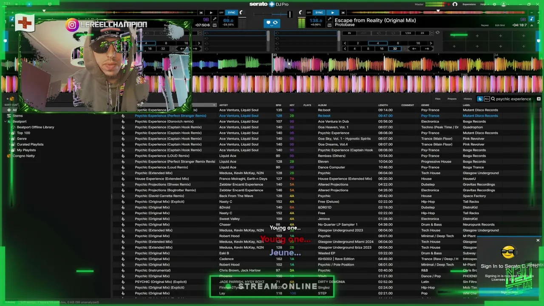The width and height of the screenshot is (544, 306).
Task: Play the left deck track
Action: coord(211,13)
